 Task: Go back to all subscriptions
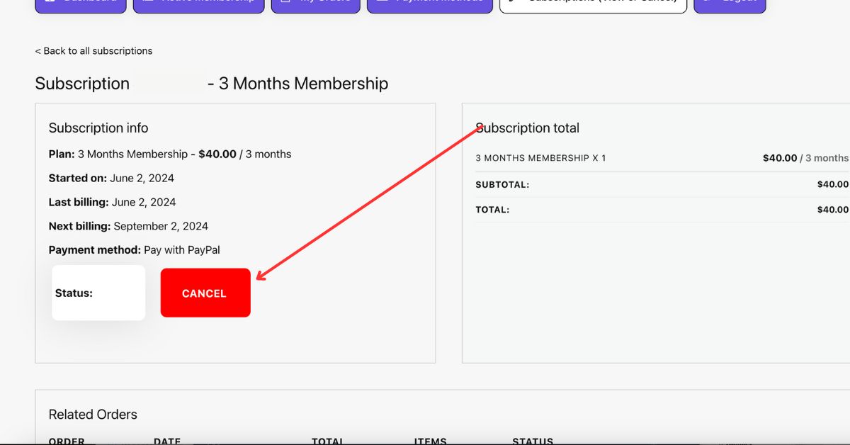point(93,51)
